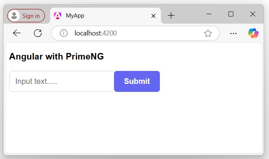Minimize the browser window
The width and height of the screenshot is (269, 159).
pos(209,14)
